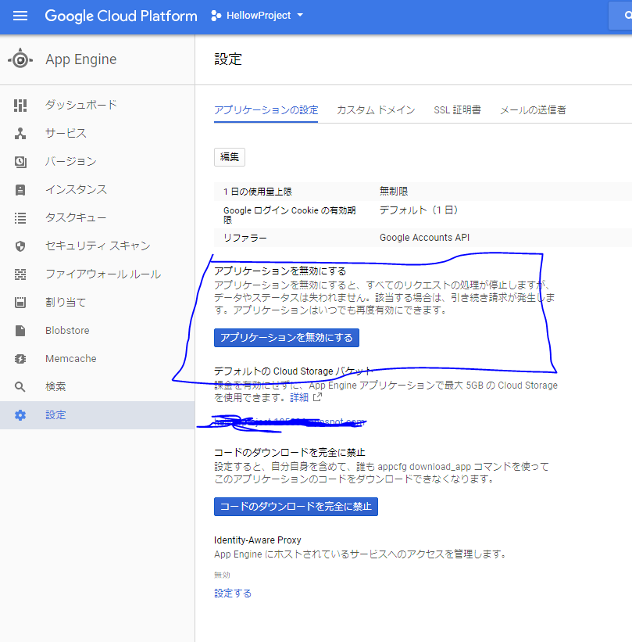Click the 割り当て quotas icon
Screen dimensions: 632x642
(20, 303)
